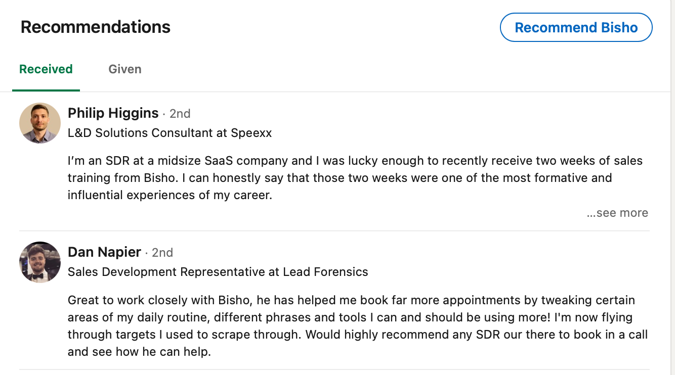The image size is (675, 375).
Task: Click the Dan Napier name link
Action: click(104, 252)
